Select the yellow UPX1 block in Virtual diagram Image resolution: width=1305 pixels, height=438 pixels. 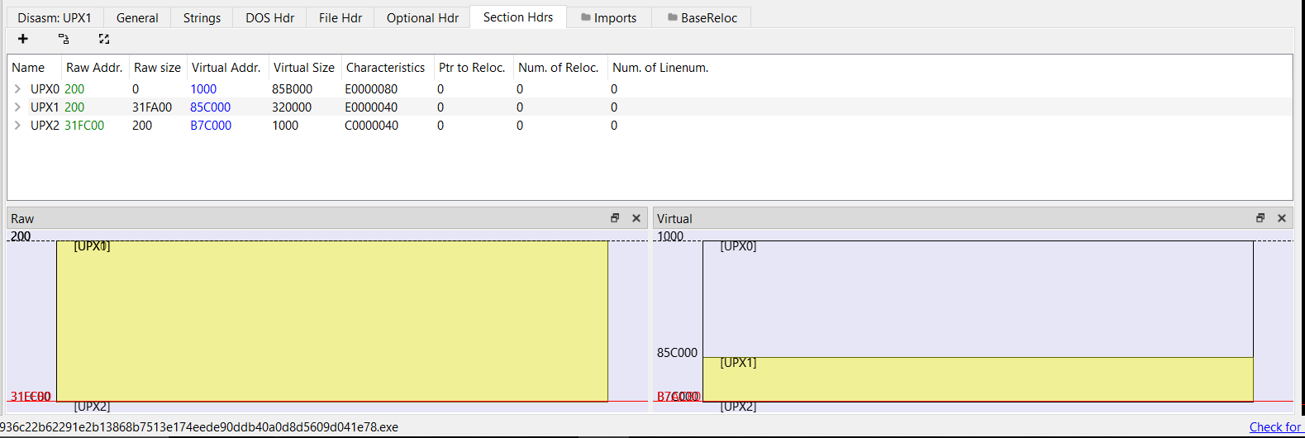click(x=978, y=380)
